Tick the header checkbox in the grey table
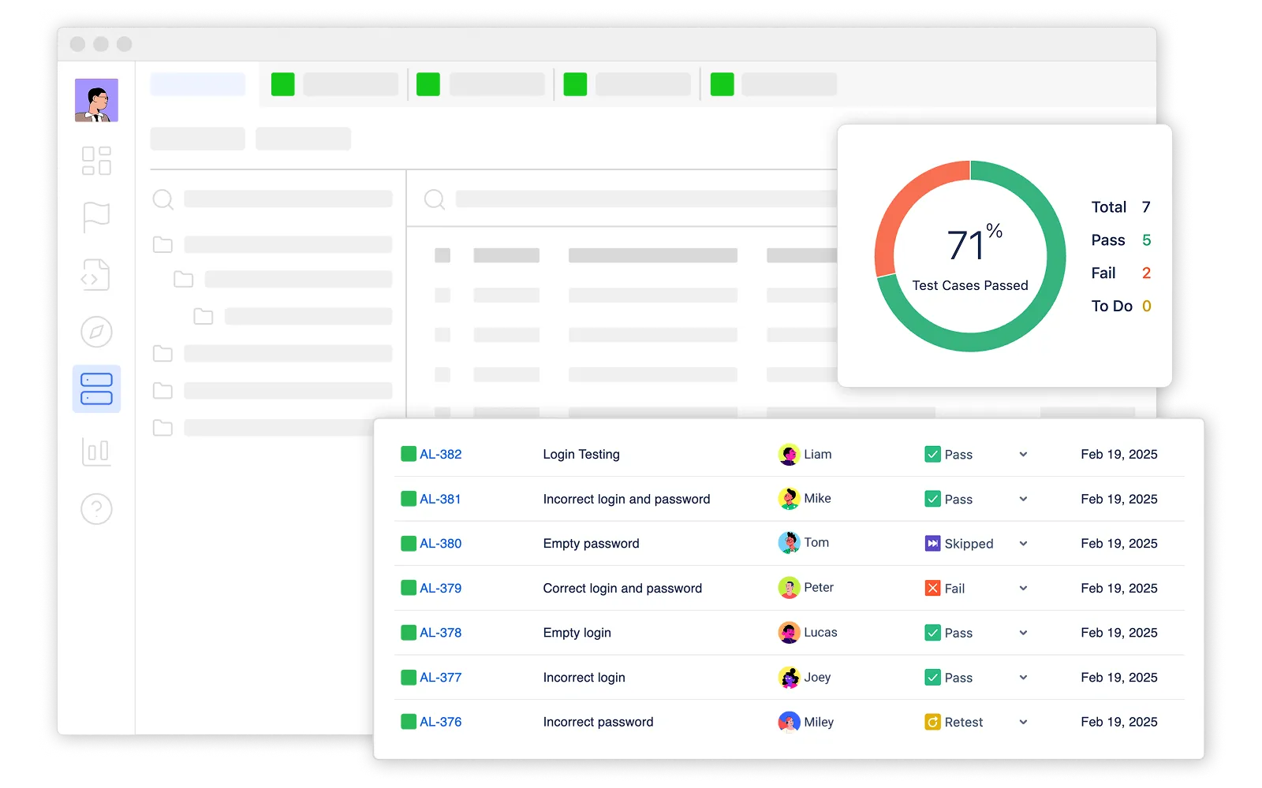Viewport: 1262px width, 788px height. tap(442, 255)
